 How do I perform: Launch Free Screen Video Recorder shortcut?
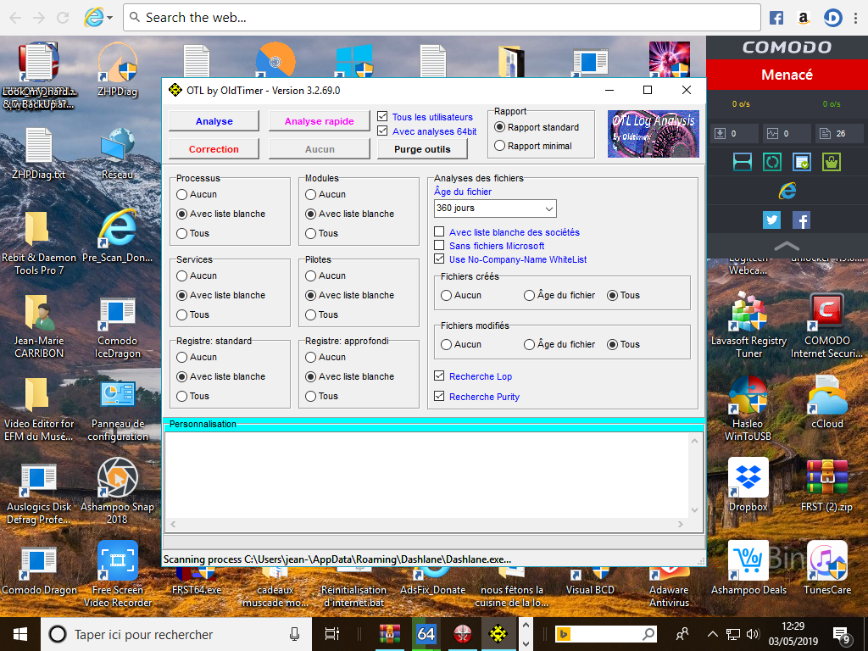click(x=117, y=574)
